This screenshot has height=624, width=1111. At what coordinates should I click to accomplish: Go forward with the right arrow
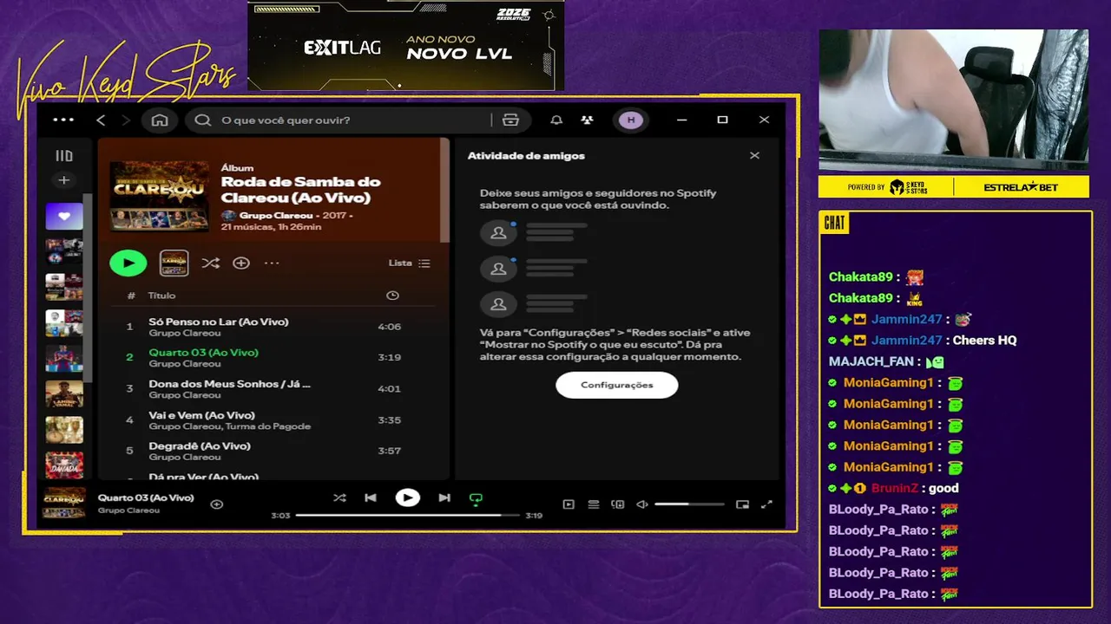click(x=126, y=120)
